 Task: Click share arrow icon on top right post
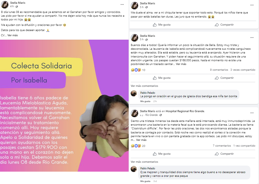tap(217, 25)
